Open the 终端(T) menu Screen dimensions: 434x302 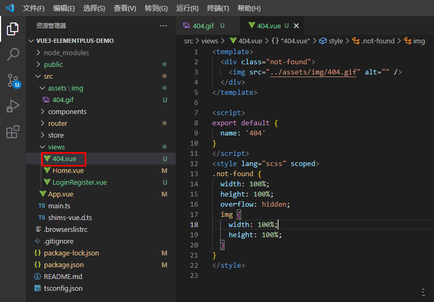(218, 8)
